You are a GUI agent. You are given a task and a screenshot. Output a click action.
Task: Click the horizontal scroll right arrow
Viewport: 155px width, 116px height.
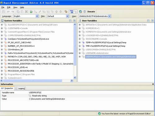72,80
